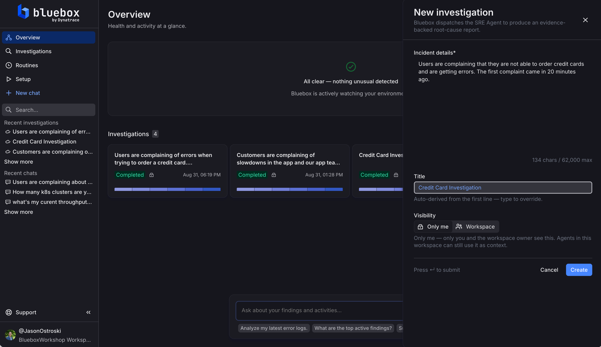
Task: Click the lock icon on first investigation card
Action: coord(151,175)
